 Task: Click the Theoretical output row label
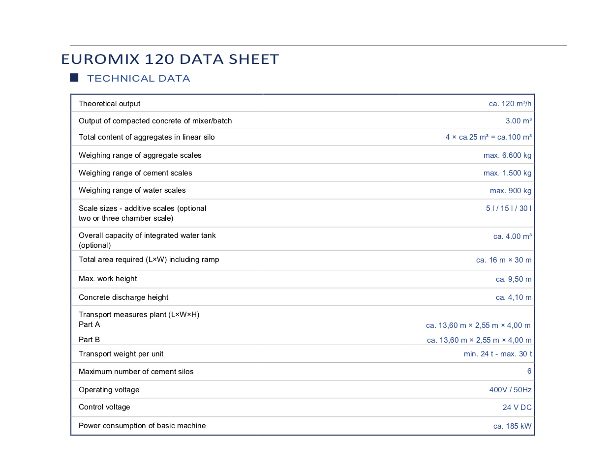[x=109, y=104]
